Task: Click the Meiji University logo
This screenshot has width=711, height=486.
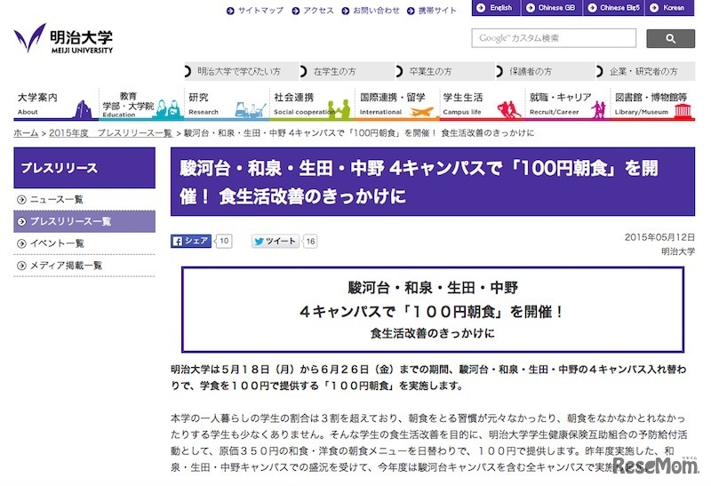Action: click(x=63, y=38)
